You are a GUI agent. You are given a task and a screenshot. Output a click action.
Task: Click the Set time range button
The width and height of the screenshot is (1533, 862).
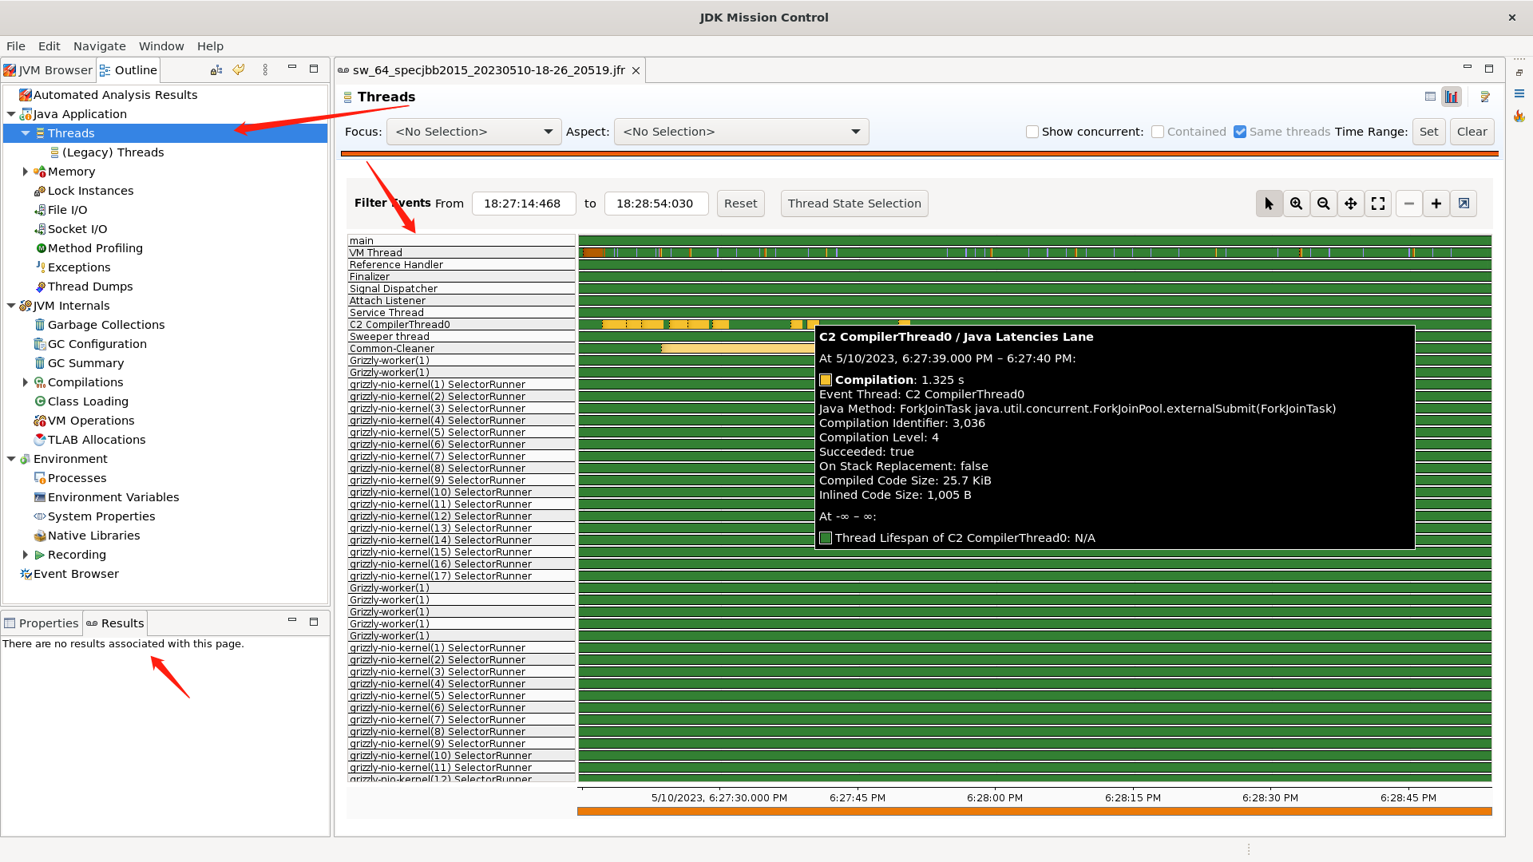[1429, 132]
